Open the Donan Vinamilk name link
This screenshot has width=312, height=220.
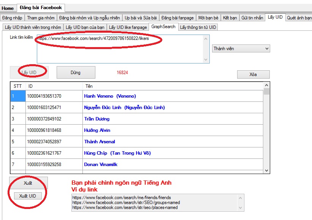tap(101, 164)
